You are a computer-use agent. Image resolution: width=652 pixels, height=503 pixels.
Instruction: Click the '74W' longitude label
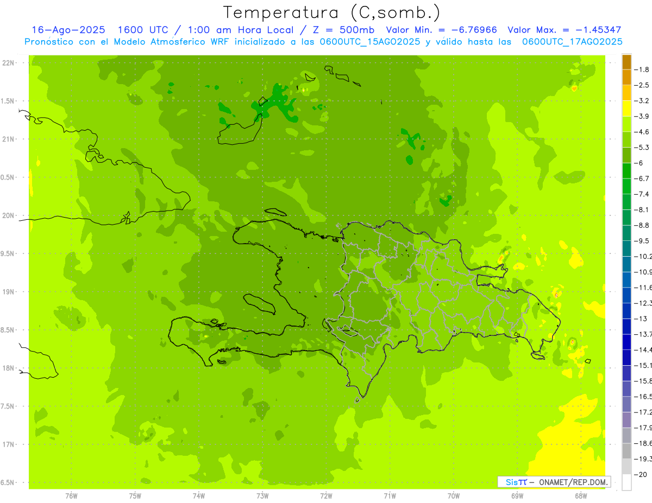coord(199,496)
